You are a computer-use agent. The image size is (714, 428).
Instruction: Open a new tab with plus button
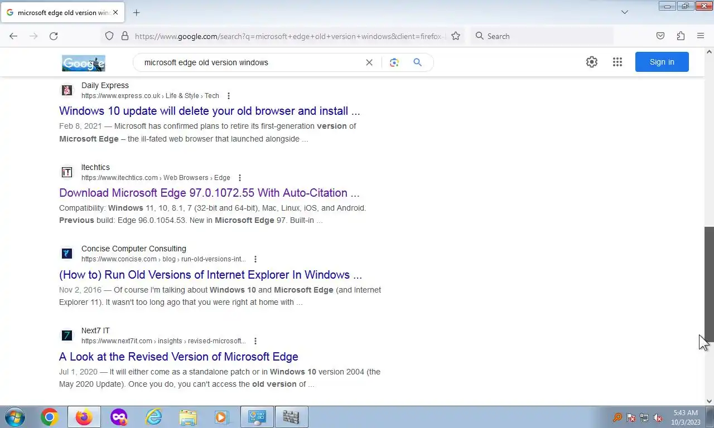point(136,12)
